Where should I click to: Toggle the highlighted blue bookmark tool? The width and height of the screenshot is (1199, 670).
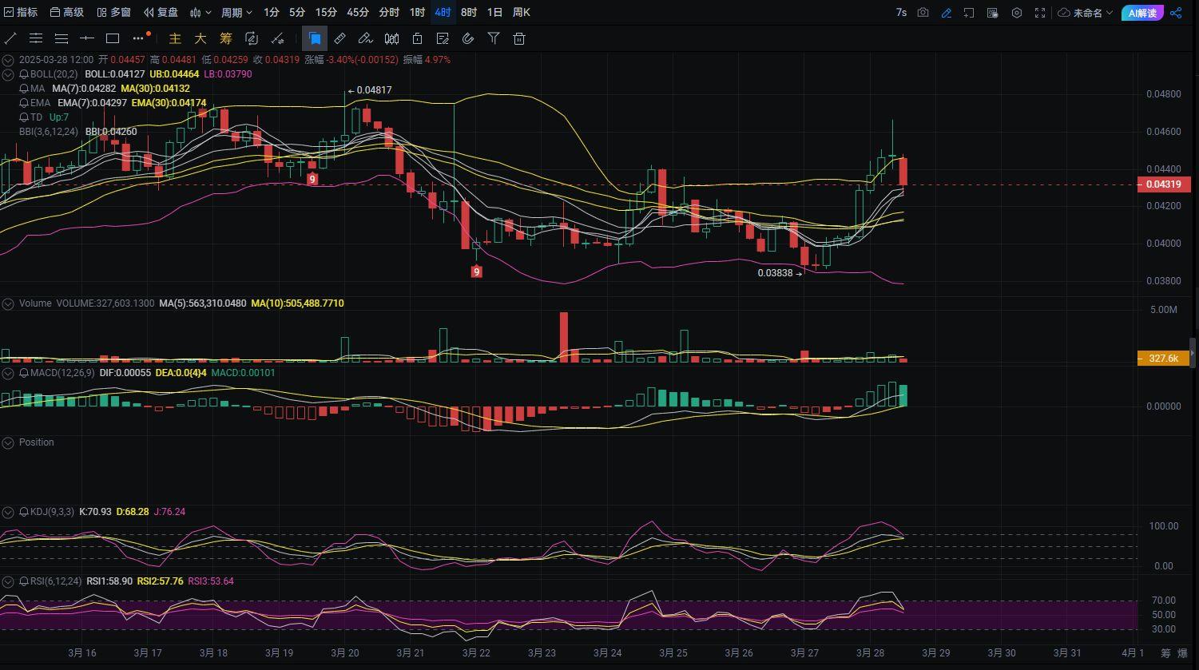[315, 38]
